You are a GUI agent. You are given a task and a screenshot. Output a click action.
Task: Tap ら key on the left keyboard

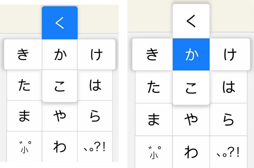(95, 116)
